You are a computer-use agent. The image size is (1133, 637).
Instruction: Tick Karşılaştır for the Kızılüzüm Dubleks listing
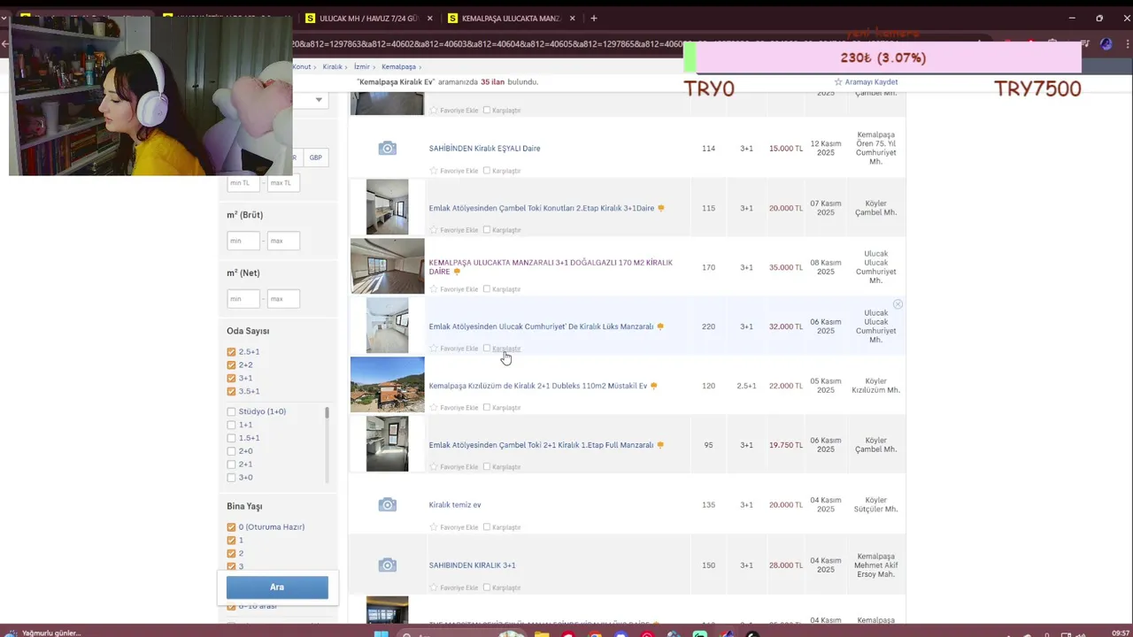(x=487, y=408)
